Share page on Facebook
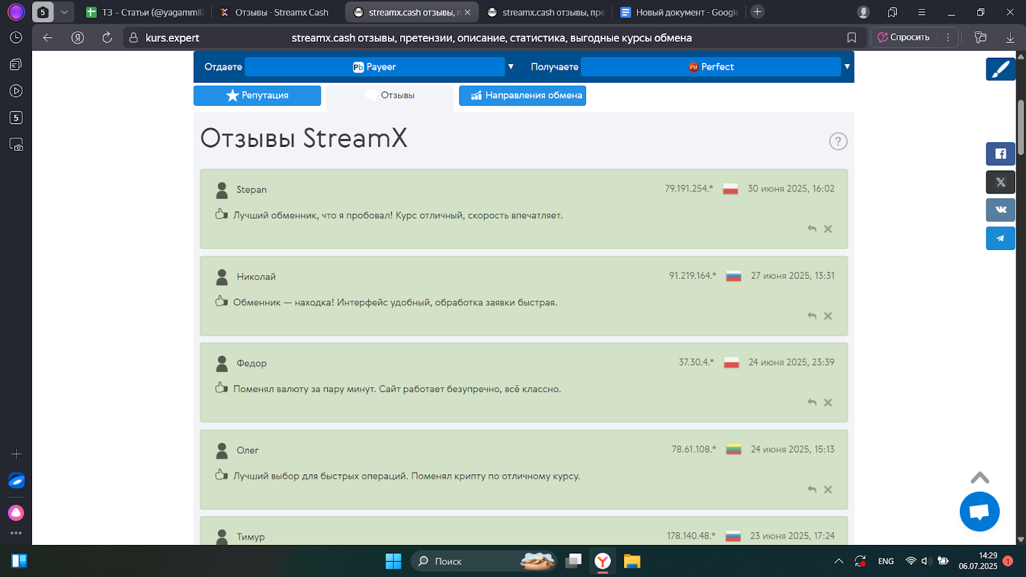The image size is (1026, 577). pyautogui.click(x=1000, y=154)
